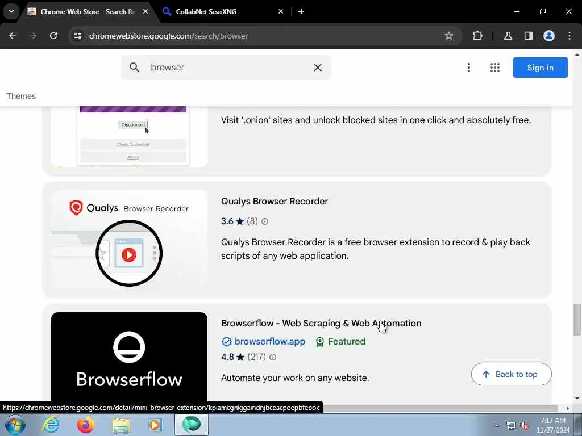Expand the tab search dropdown arrow
This screenshot has height=436, width=582.
pos(11,11)
